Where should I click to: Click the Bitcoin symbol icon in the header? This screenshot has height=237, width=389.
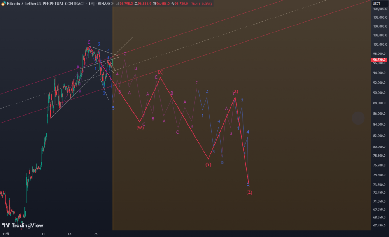point(4,4)
